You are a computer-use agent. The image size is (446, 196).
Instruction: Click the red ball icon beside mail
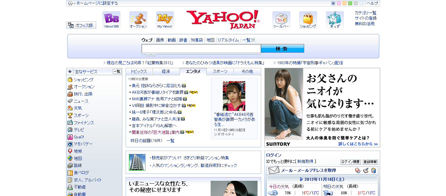click(358, 171)
